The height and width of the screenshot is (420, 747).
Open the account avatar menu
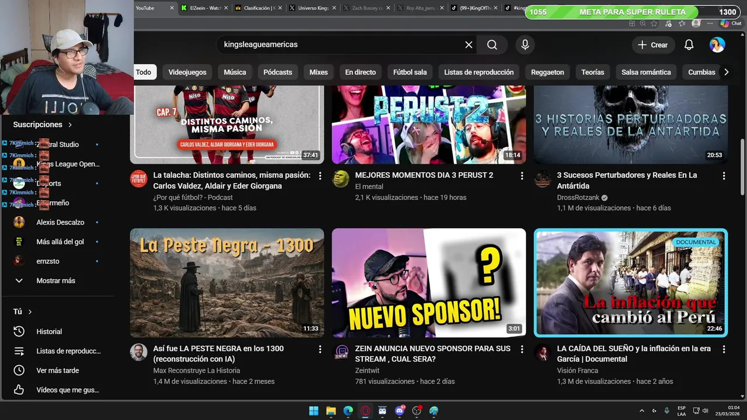717,45
